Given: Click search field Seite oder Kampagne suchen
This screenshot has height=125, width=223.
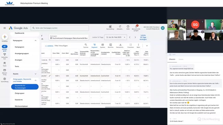Looking at the screenshot, I should point(60,28).
